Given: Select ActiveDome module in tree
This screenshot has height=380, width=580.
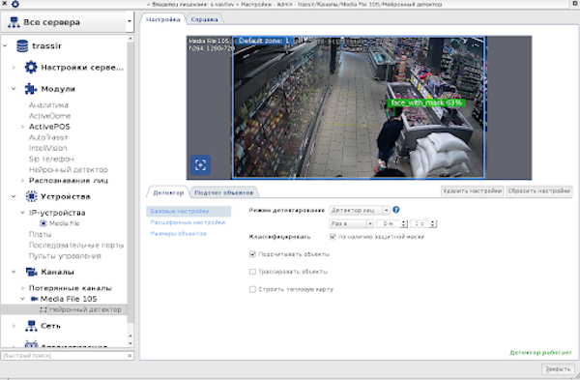Looking at the screenshot, I should 49,116.
